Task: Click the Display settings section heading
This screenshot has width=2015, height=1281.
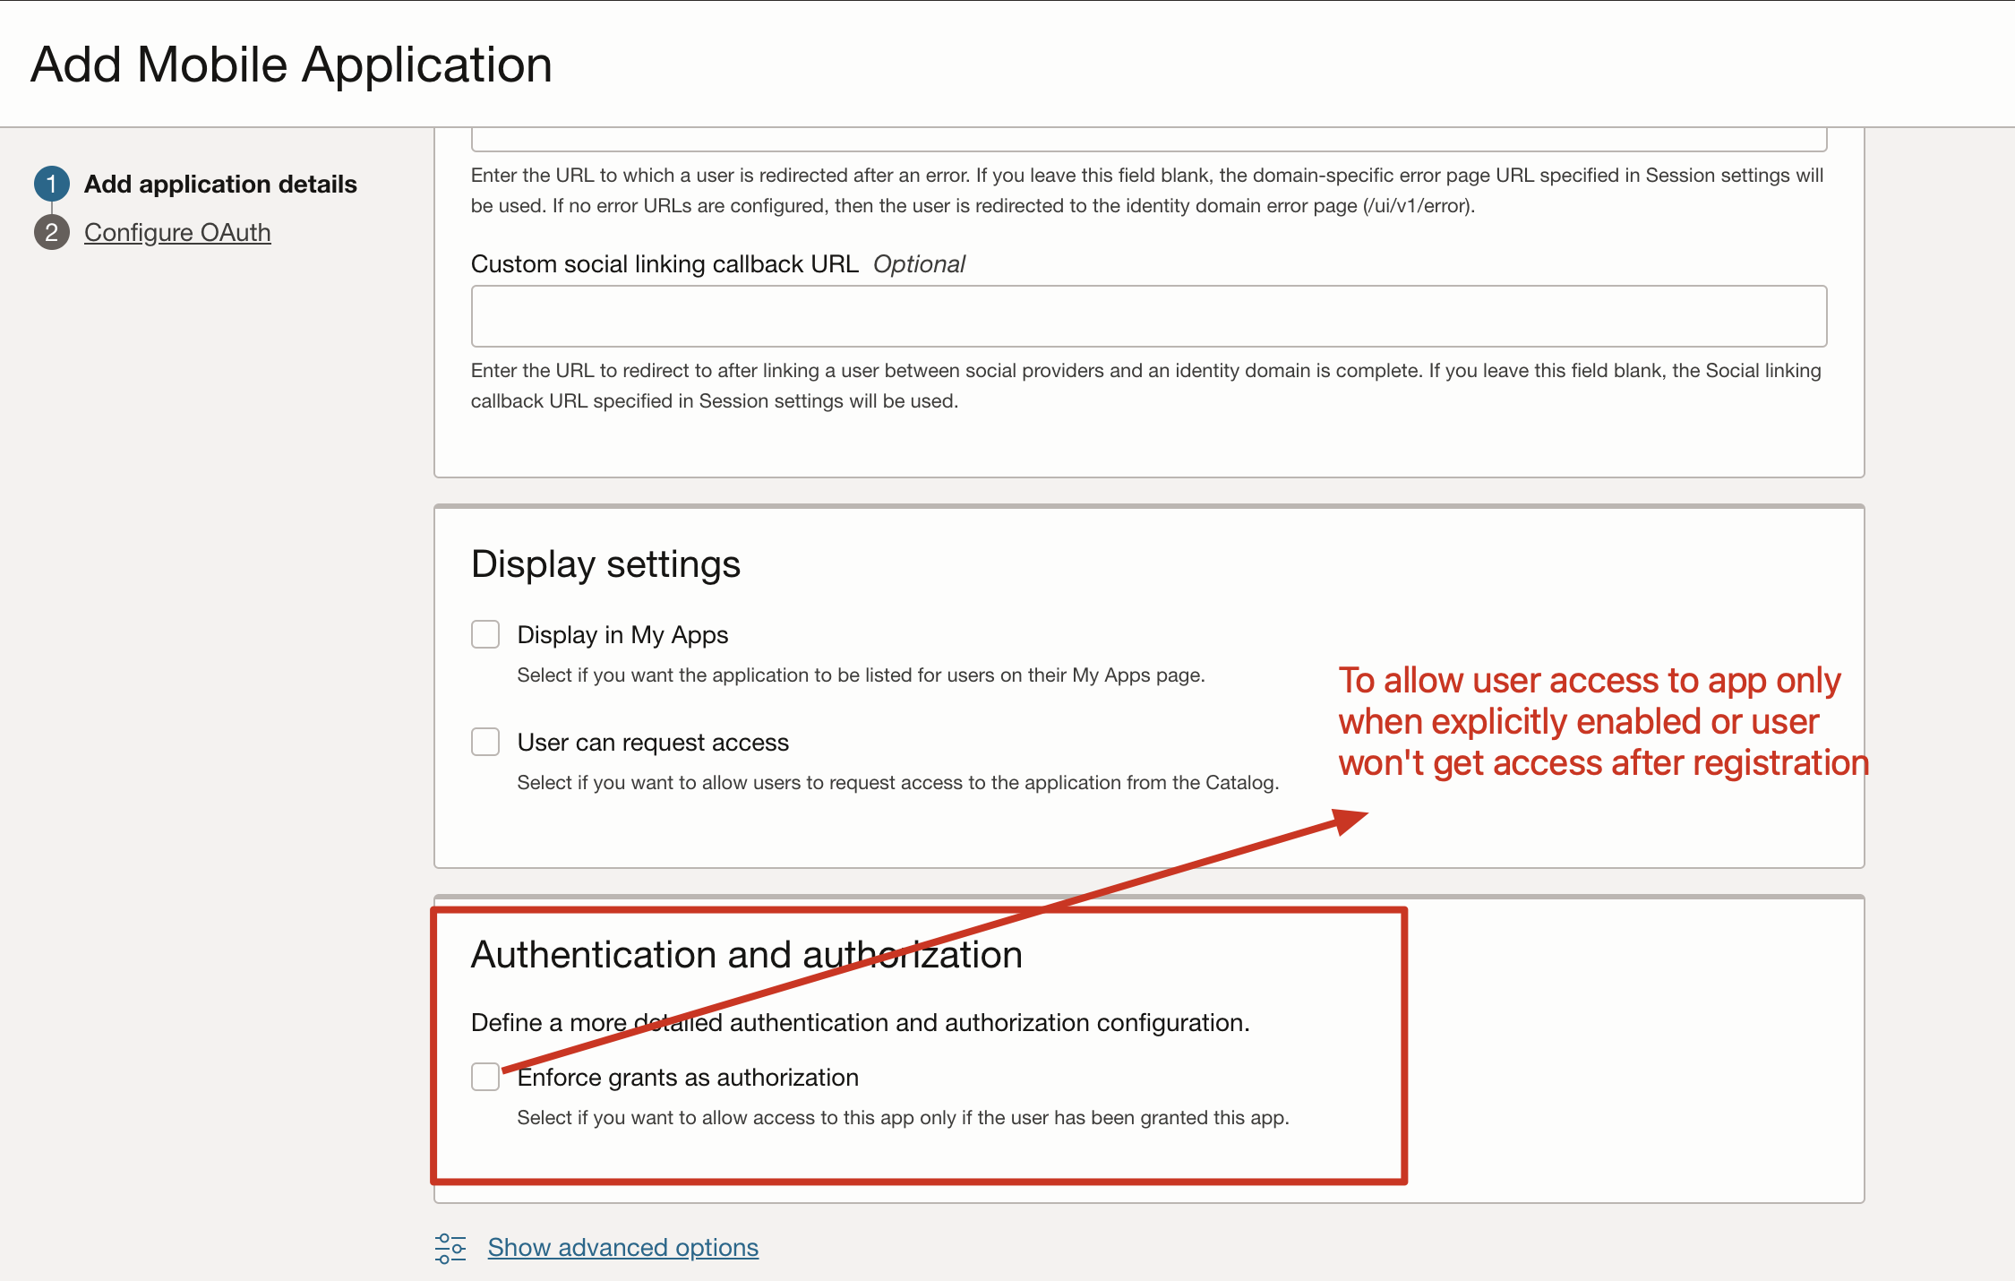Action: tap(605, 564)
